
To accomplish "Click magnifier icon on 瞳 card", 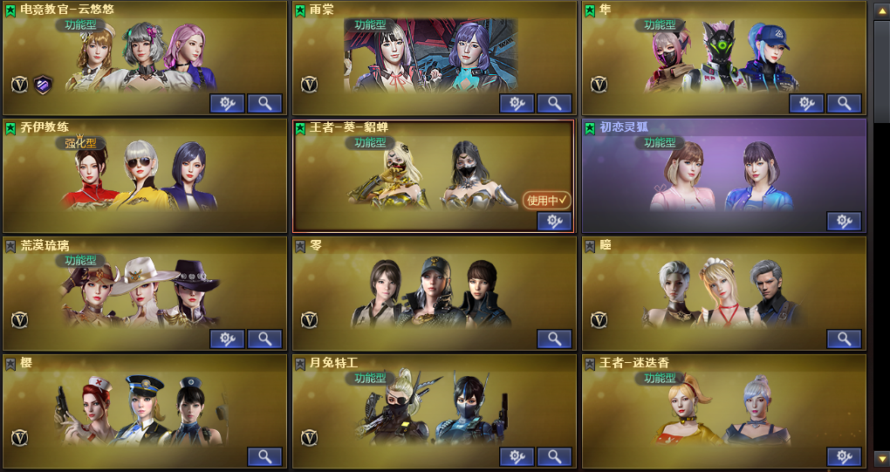I will click(x=844, y=339).
